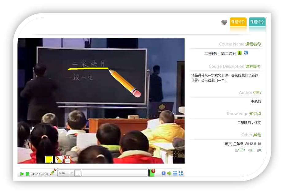This screenshot has height=194, width=284.
Task: Click the blue icon after the course title
Action: pyautogui.click(x=246, y=53)
